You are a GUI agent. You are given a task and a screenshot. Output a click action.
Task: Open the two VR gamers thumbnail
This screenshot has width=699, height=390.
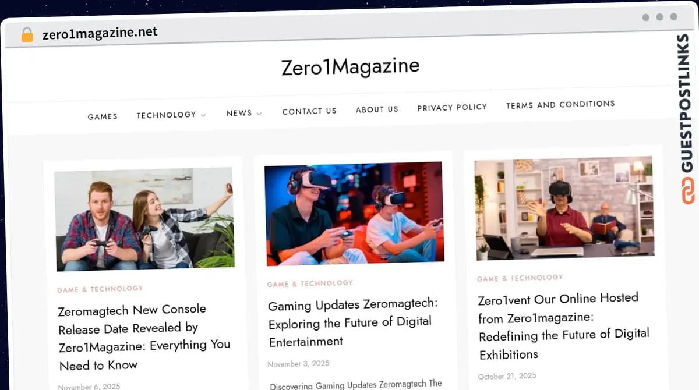[354, 213]
